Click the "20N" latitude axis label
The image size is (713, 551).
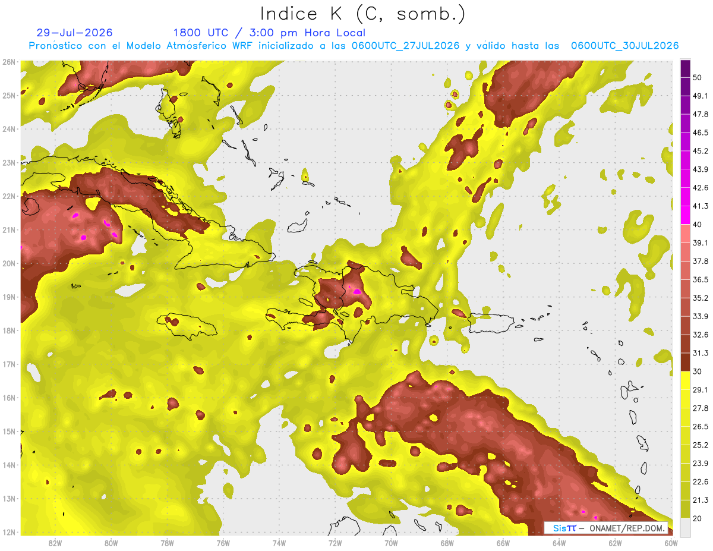(x=8, y=263)
